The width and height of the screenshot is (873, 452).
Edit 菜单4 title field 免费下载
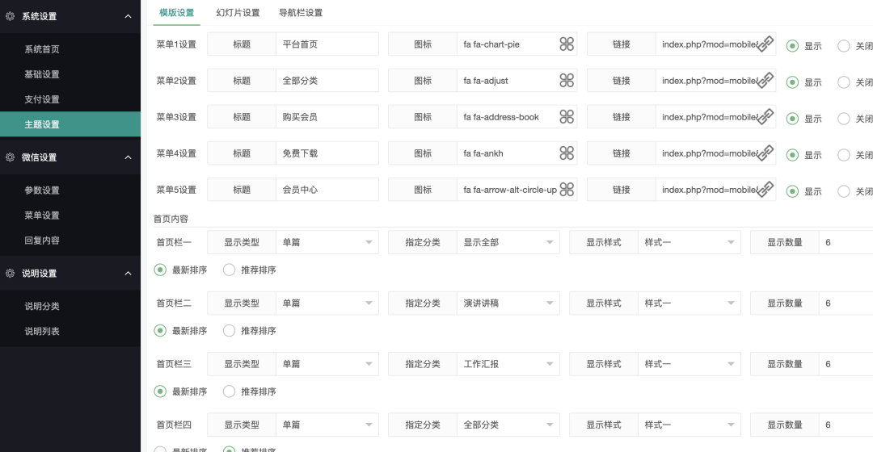coord(327,153)
